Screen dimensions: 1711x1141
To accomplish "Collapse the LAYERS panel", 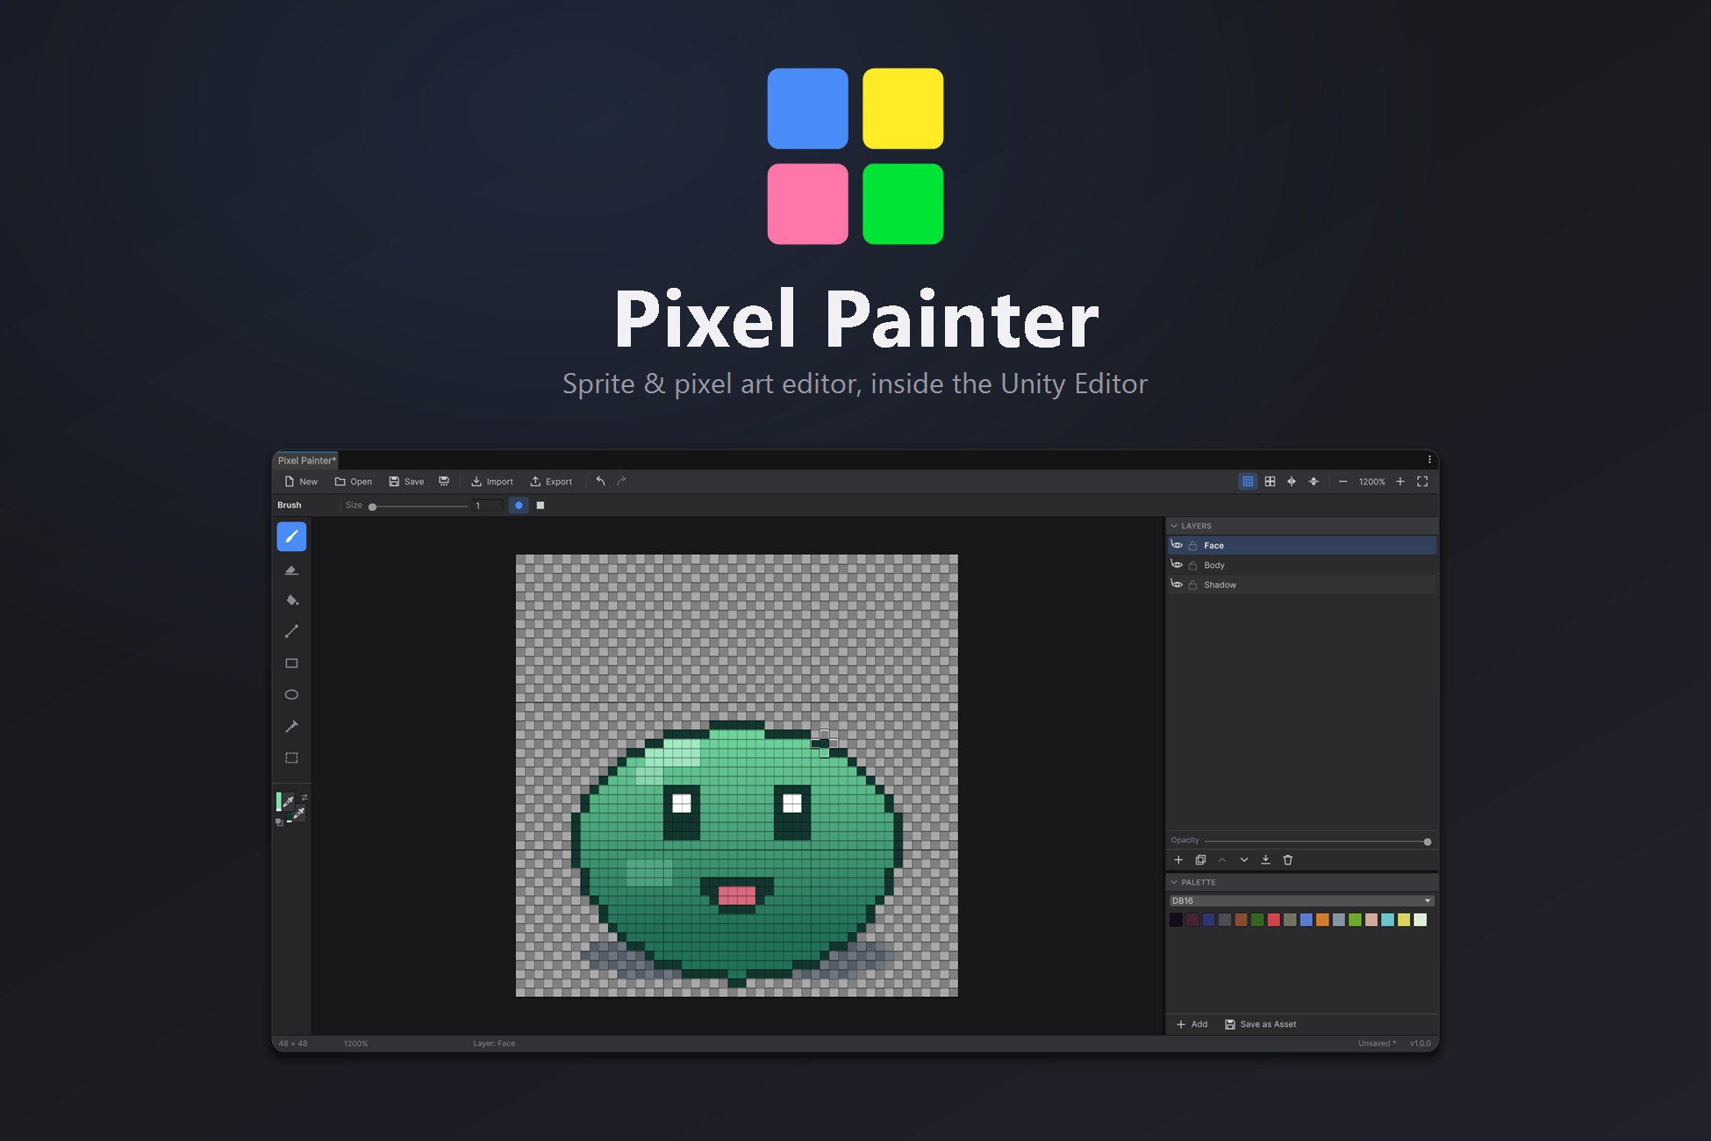I will 1174,526.
